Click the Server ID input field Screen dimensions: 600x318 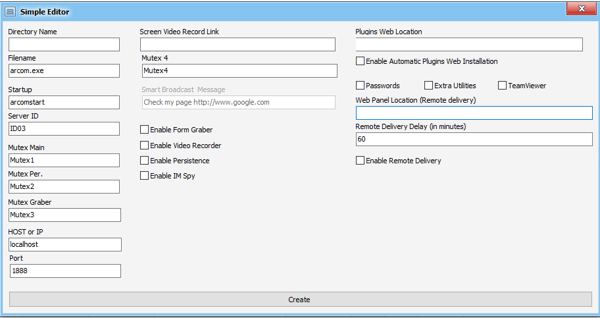coord(64,128)
